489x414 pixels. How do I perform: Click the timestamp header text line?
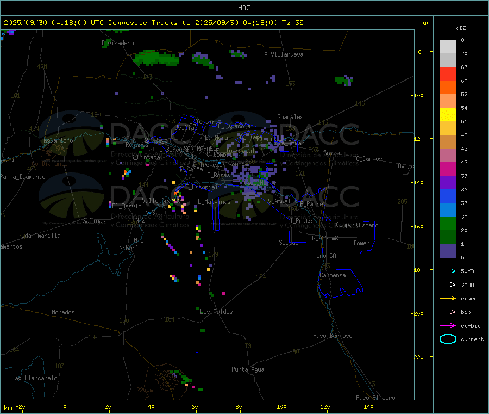point(153,23)
